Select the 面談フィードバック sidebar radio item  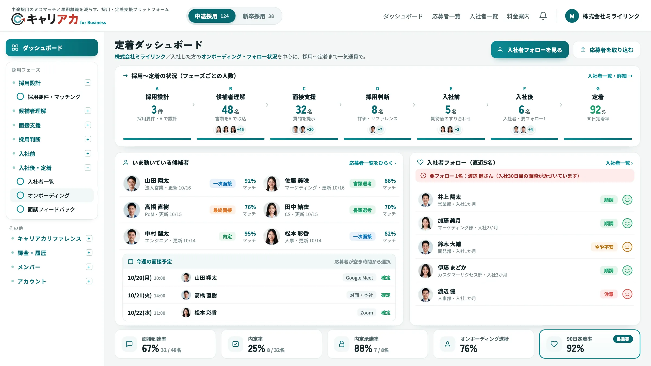pyautogui.click(x=52, y=209)
